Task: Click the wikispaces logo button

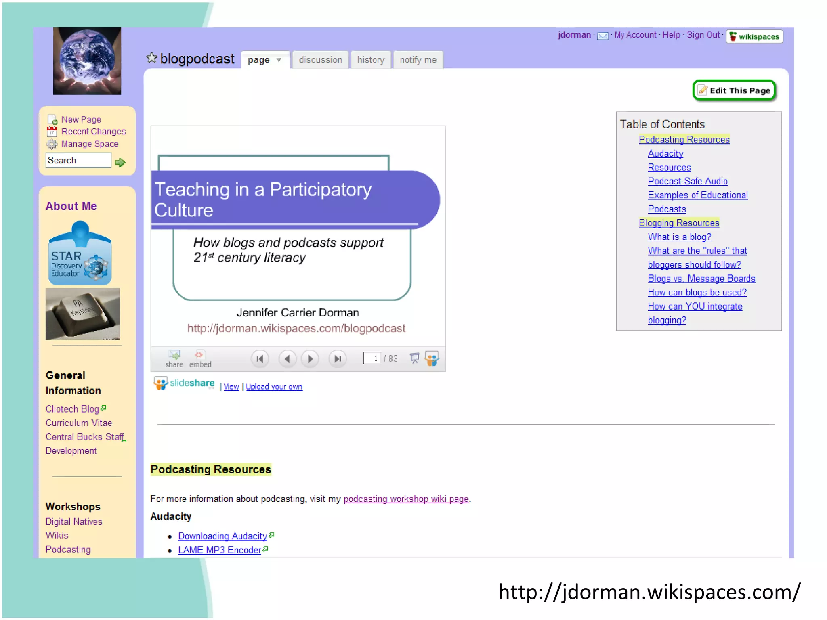Action: (x=754, y=36)
